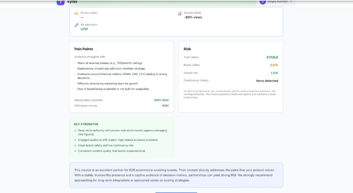
Task: Select the Ad saturation LOW value
Action: click(84, 29)
